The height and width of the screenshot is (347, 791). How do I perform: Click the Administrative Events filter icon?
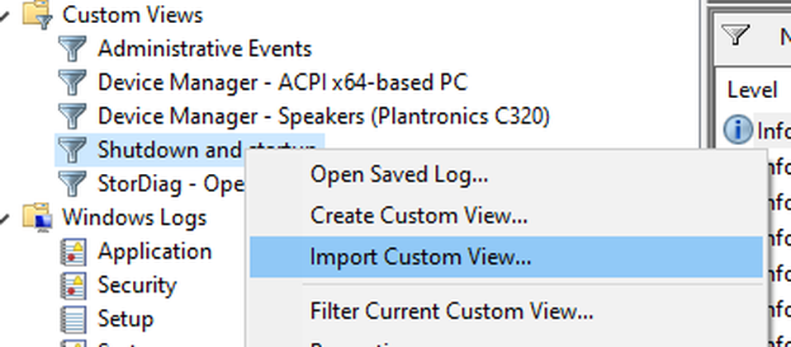(x=72, y=49)
